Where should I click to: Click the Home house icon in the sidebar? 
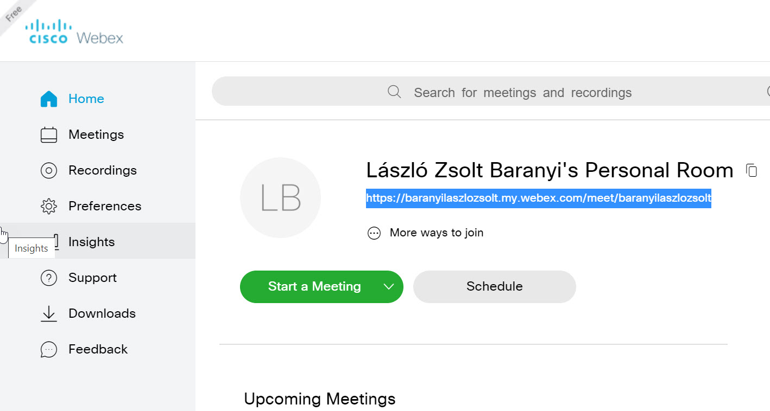pyautogui.click(x=49, y=99)
